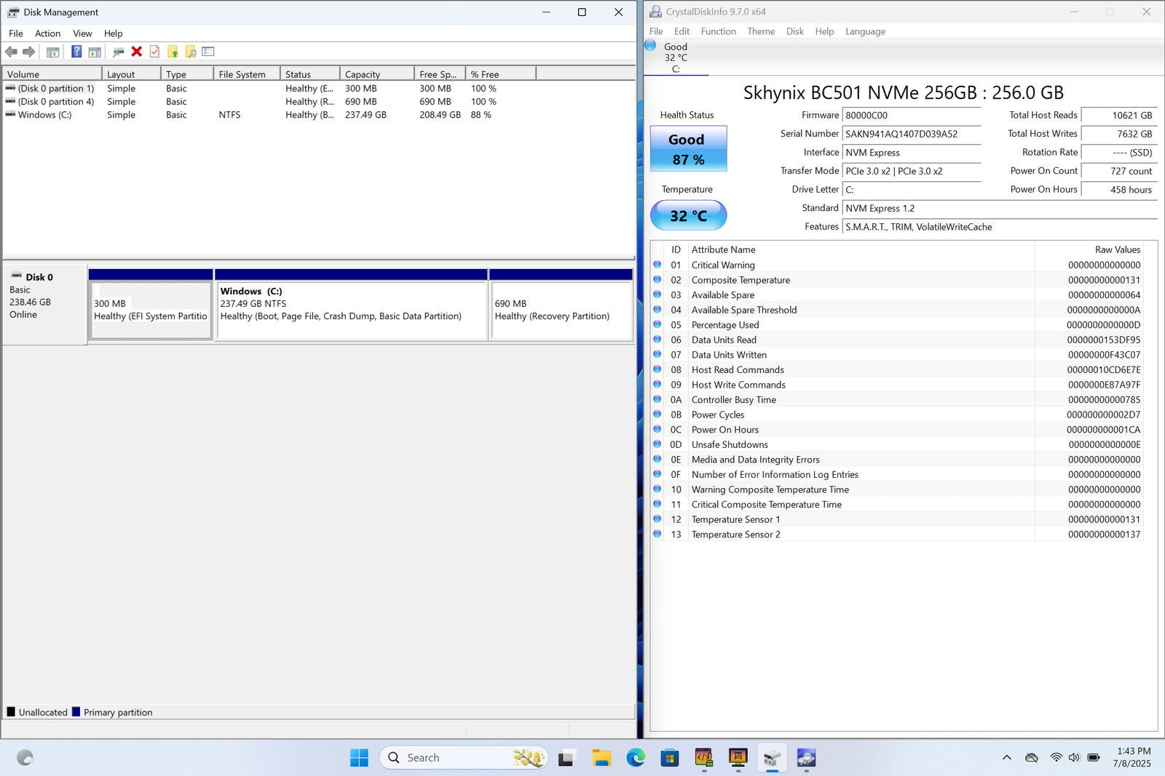Open the Action menu in Disk Management
Screen dimensions: 1165x776
(x=47, y=33)
